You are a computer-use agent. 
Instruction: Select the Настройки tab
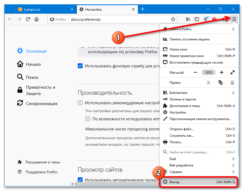click(107, 9)
